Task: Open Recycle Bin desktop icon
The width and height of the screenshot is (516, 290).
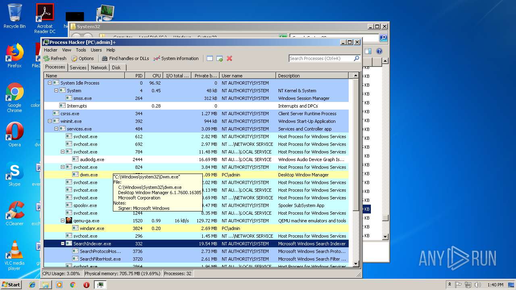Action: tap(15, 16)
